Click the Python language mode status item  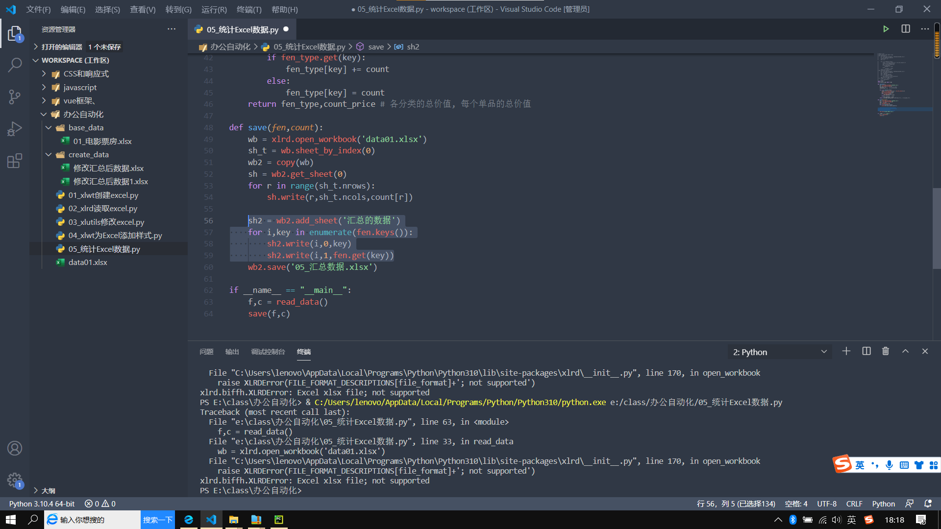tap(883, 504)
